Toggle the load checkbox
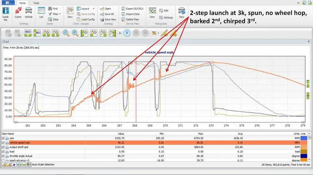 pyautogui.click(x=3, y=152)
